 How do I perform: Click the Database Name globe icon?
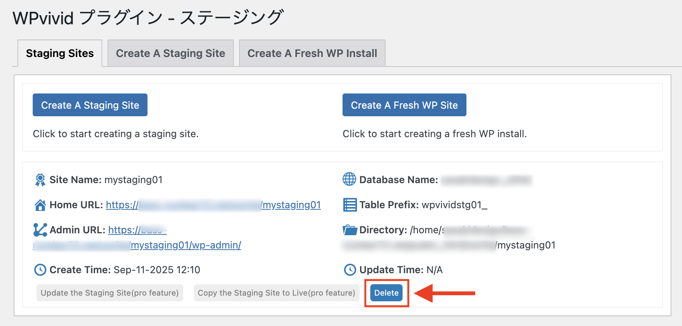[349, 179]
